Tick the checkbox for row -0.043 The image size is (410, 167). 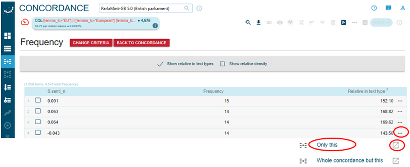pos(38,133)
